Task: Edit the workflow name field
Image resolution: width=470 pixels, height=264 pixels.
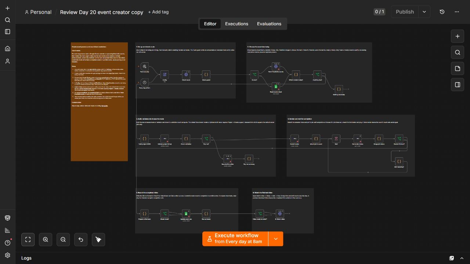Action: [102, 12]
